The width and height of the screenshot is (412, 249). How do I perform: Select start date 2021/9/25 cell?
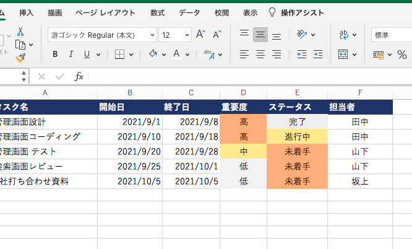tap(130, 167)
